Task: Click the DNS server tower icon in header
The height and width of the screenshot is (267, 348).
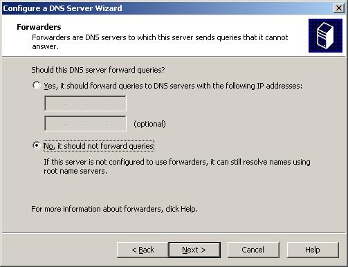Action: pos(325,35)
